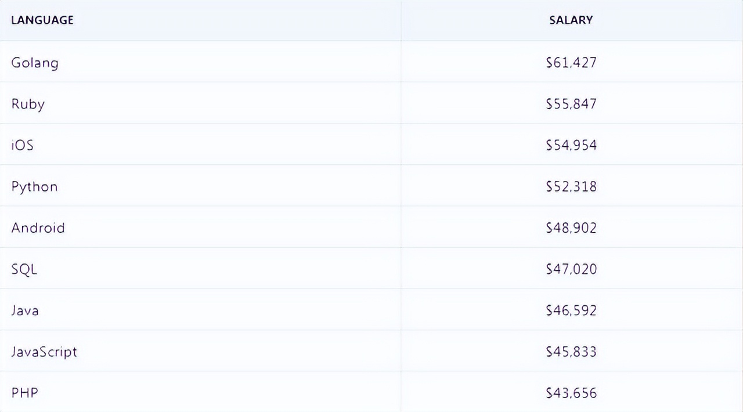Click the SALARY column header
Screen dimensions: 743x412
(571, 20)
